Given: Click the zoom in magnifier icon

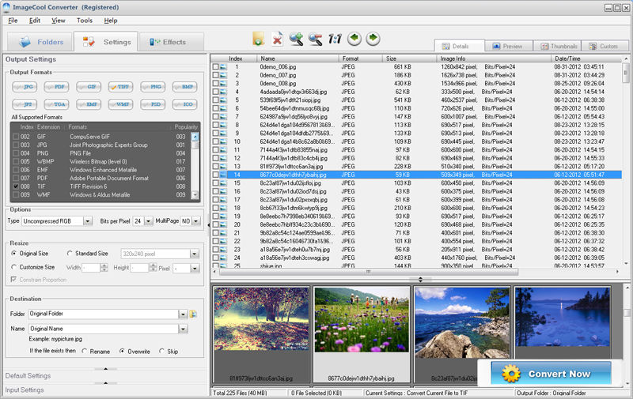Looking at the screenshot, I should 297,39.
